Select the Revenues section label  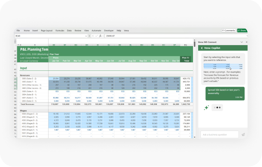point(25,76)
